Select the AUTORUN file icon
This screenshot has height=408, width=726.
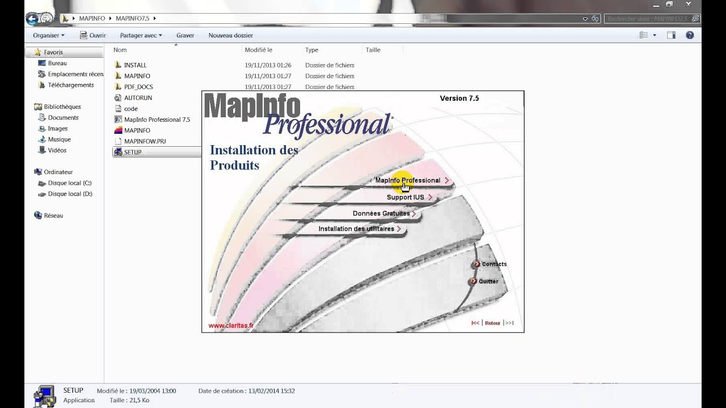118,97
